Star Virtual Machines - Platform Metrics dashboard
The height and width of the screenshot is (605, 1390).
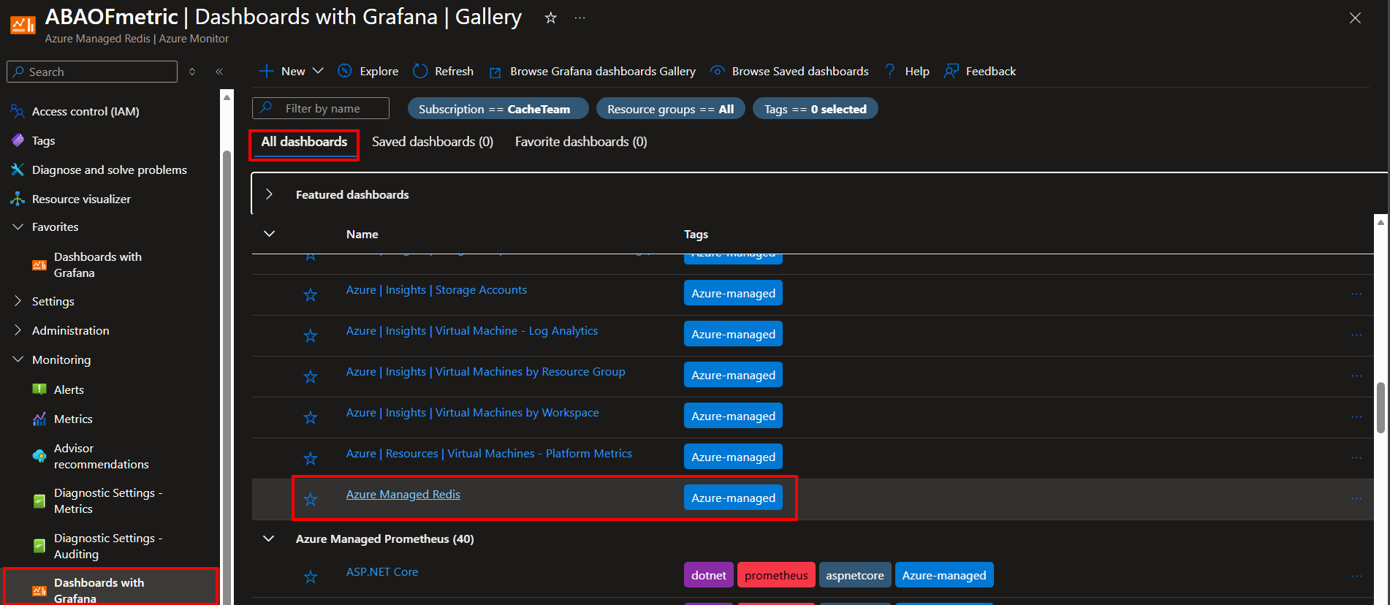(311, 458)
